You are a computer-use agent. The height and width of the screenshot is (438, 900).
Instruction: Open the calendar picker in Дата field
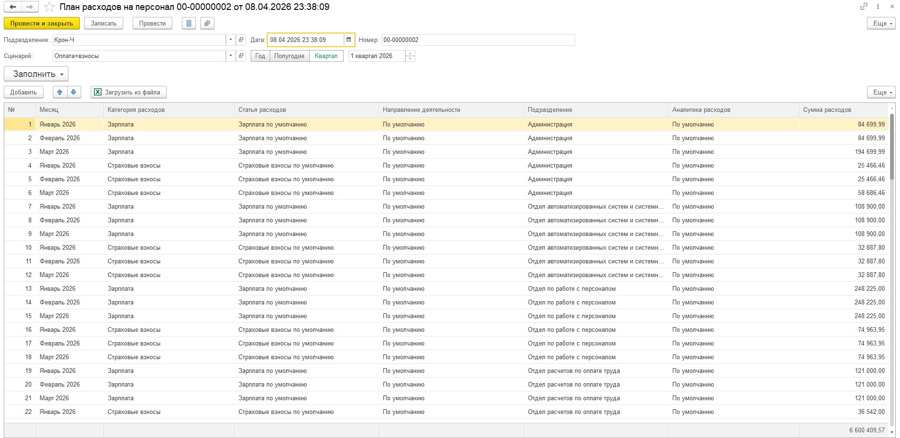(x=349, y=40)
